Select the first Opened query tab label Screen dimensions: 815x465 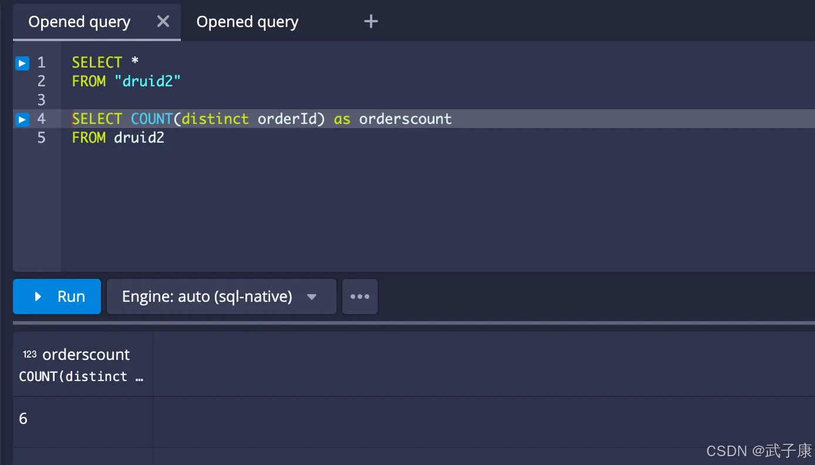(79, 22)
